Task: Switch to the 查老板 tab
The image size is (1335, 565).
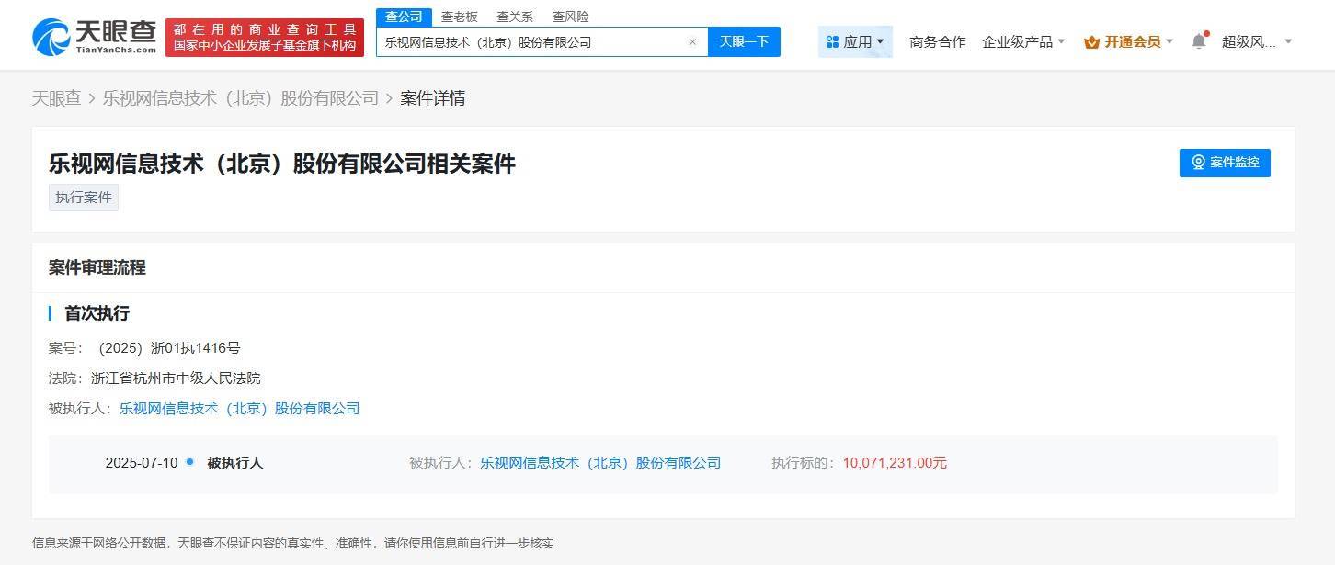Action: pyautogui.click(x=459, y=17)
